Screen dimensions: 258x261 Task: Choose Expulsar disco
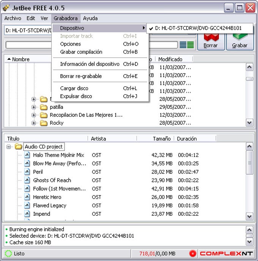click(x=100, y=96)
